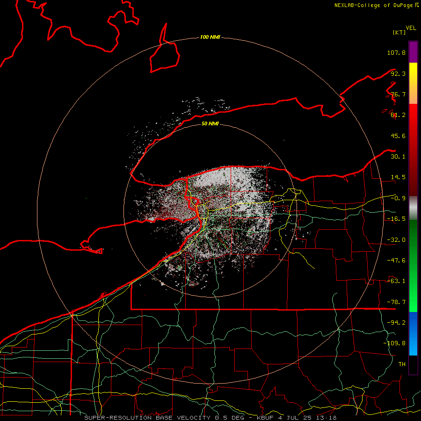
Task: Click the -94.2 legend value
Action: pos(396,323)
